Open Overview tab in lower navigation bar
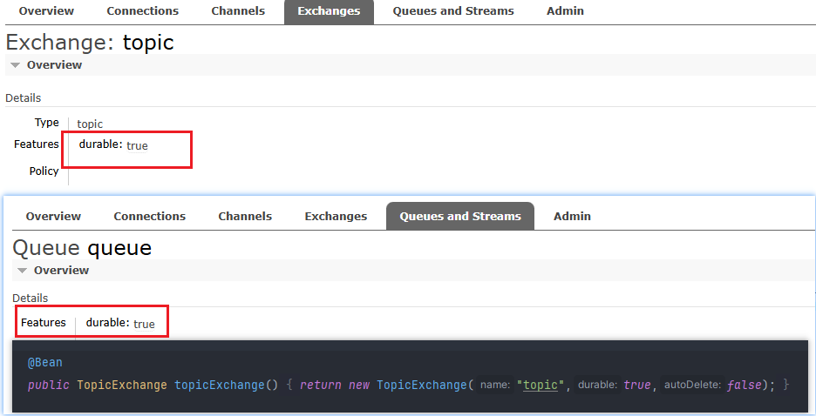 coord(53,216)
